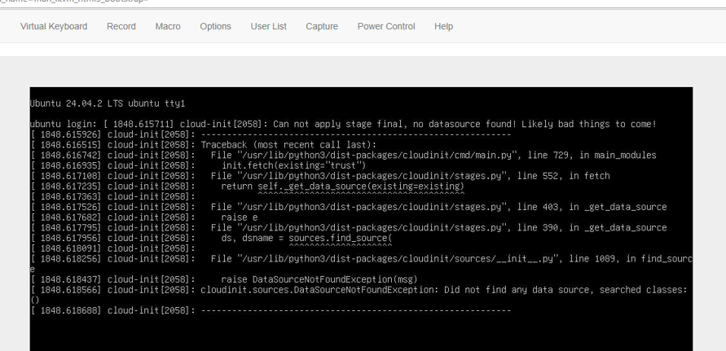This screenshot has width=726, height=351.
Task: Open the Options menu
Action: click(x=215, y=26)
